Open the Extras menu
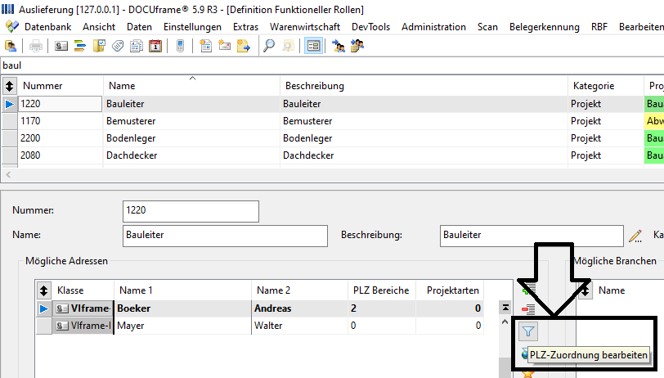The height and width of the screenshot is (378, 664). [x=245, y=27]
